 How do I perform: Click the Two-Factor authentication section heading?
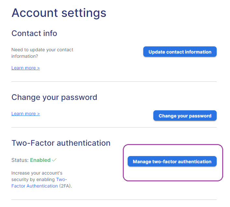pyautogui.click(x=61, y=143)
